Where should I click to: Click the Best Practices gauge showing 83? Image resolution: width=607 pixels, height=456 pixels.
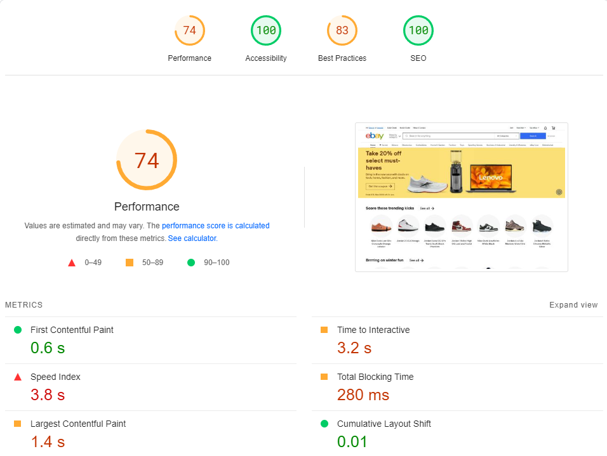342,30
